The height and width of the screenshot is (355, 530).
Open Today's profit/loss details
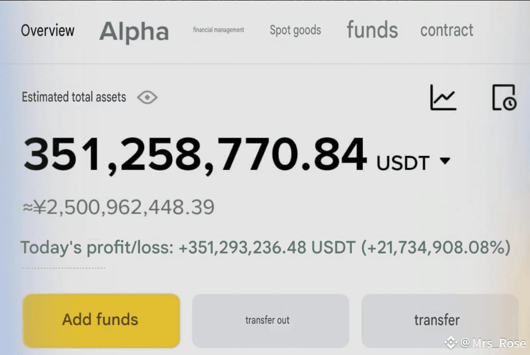(x=97, y=248)
